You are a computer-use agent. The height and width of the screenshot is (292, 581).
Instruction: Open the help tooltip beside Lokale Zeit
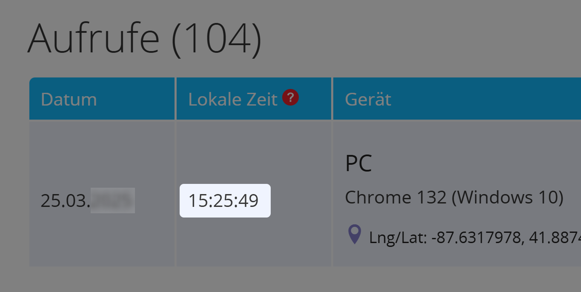[290, 97]
